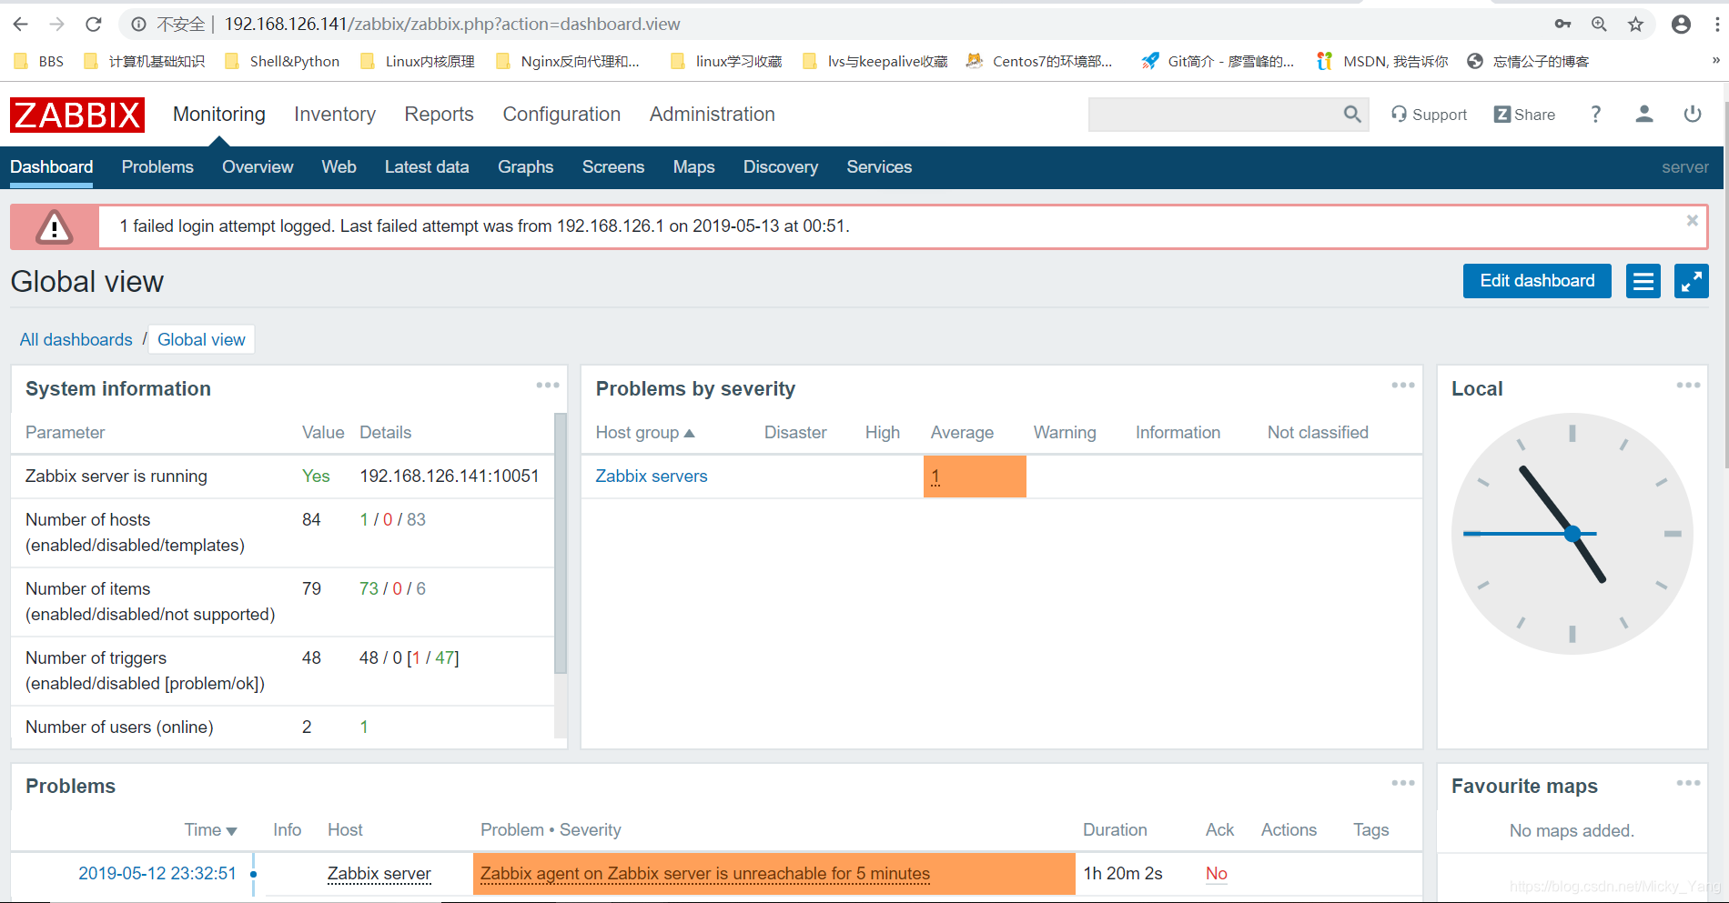Switch to the Overview tab
Viewport: 1729px width, 903px height.
(x=258, y=167)
